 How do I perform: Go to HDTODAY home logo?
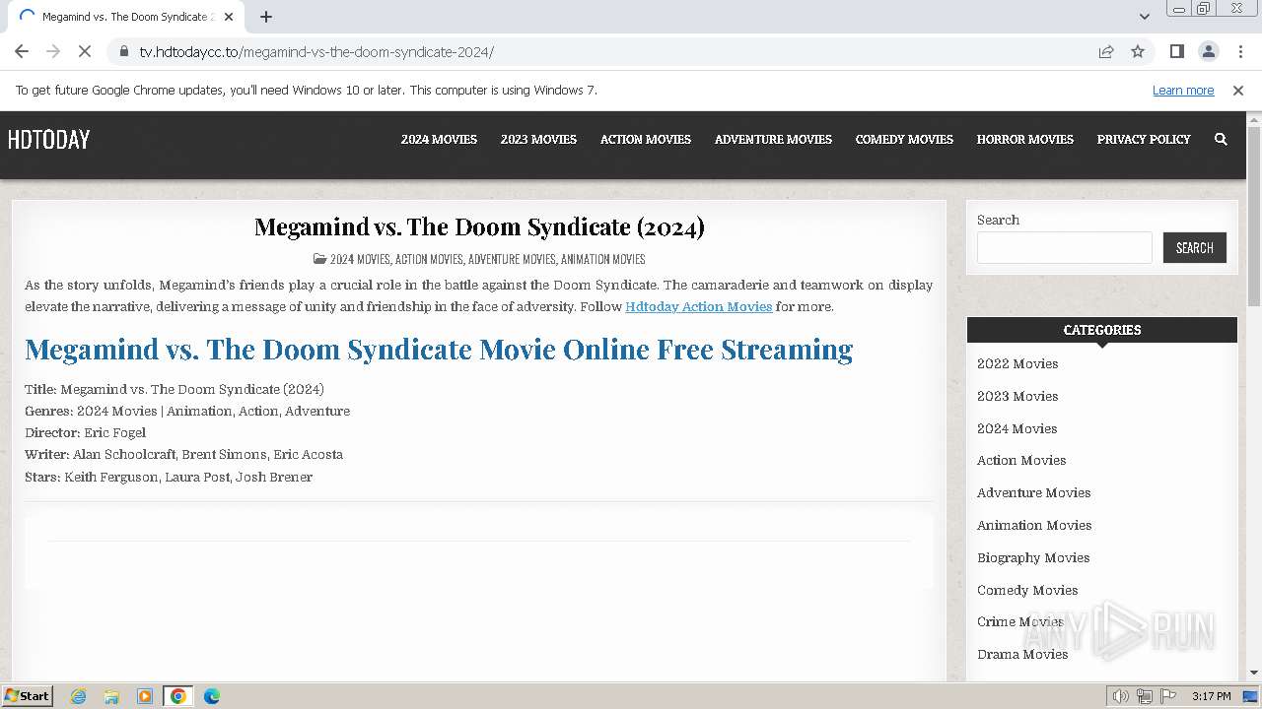(49, 140)
